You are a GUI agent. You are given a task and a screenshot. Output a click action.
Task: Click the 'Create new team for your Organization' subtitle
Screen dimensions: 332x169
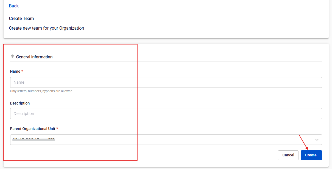pyautogui.click(x=46, y=28)
